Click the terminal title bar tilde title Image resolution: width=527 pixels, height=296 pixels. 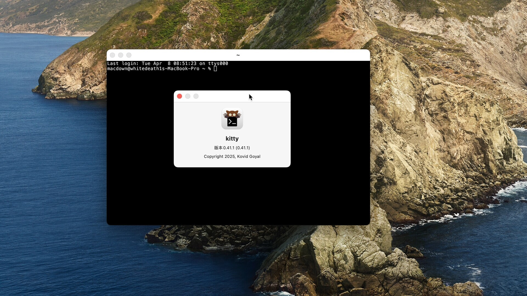pyautogui.click(x=238, y=55)
